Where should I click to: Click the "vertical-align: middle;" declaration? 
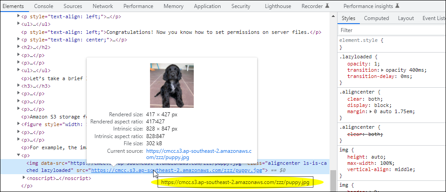[381, 170]
